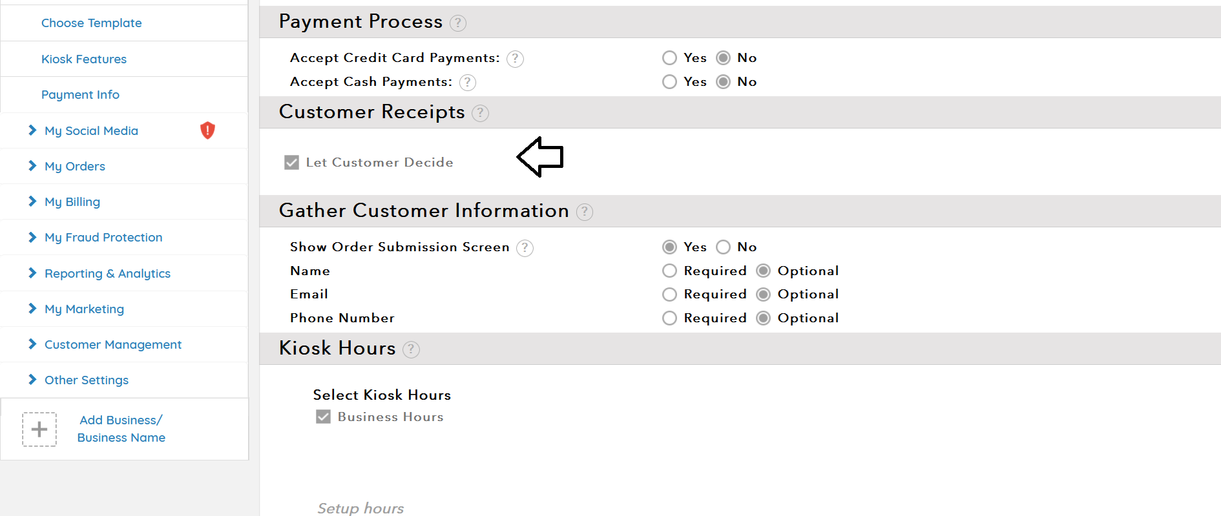Select Yes for Accept Credit Card Payments
1221x516 pixels.
[x=670, y=58]
